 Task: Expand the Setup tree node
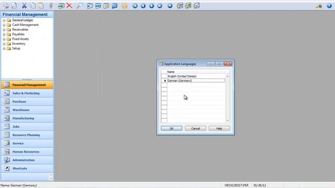click(x=4, y=49)
